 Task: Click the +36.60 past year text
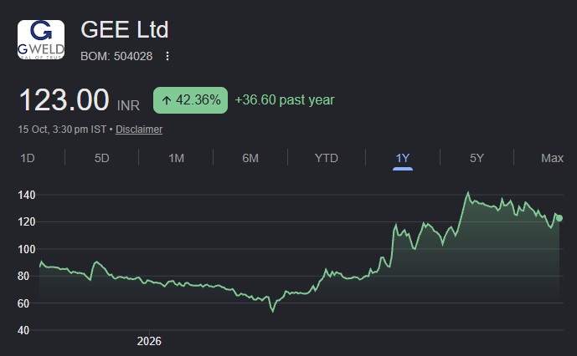click(285, 100)
